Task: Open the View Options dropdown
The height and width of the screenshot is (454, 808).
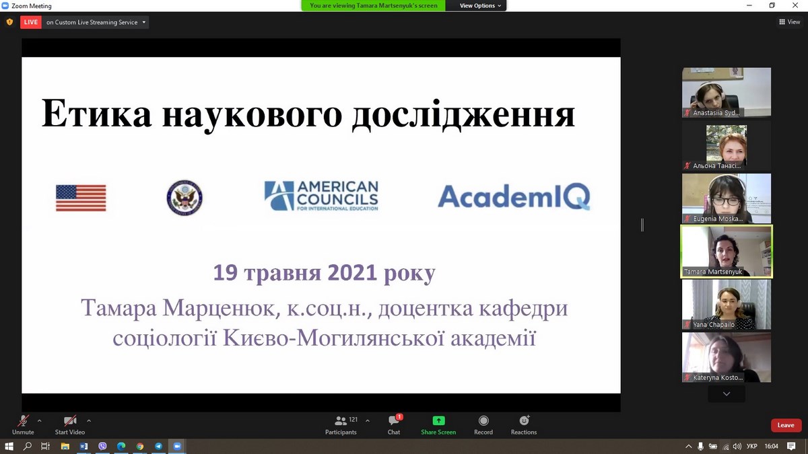Action: point(481,5)
